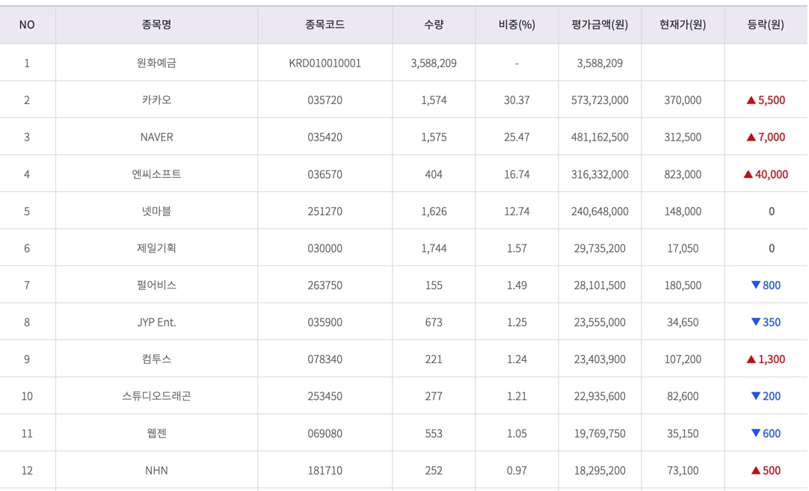Image resolution: width=809 pixels, height=491 pixels.
Task: Click weight value 16.74
Action: [x=517, y=174]
